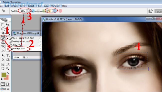Switch foreground and background colors
The image size is (162, 92).
coord(8,73)
